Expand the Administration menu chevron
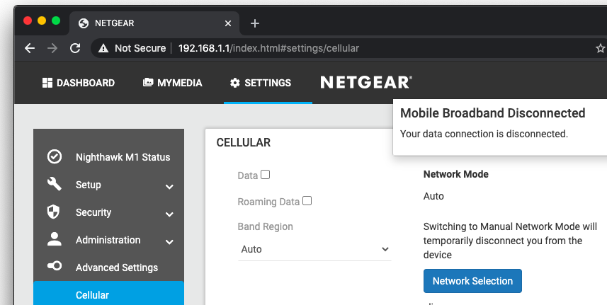Image resolution: width=607 pixels, height=305 pixels. (x=169, y=243)
